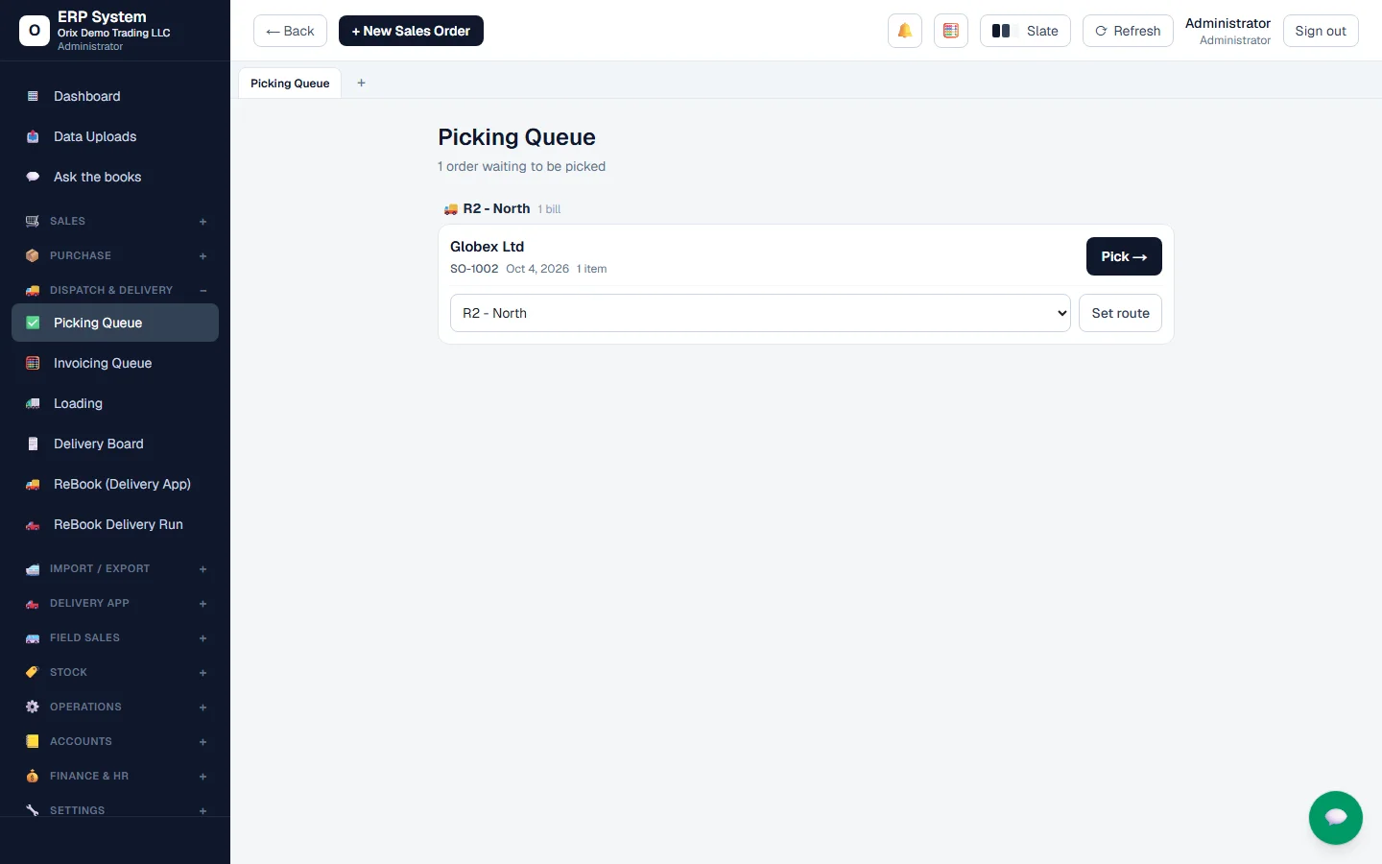Image resolution: width=1382 pixels, height=864 pixels.
Task: Collapse the Dispatch & Delivery section
Action: [x=115, y=290]
